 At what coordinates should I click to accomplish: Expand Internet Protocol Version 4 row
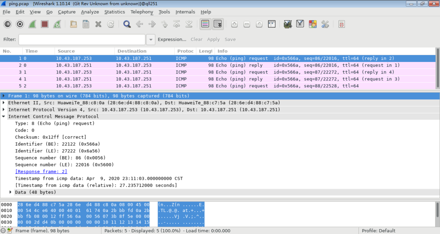(4, 110)
